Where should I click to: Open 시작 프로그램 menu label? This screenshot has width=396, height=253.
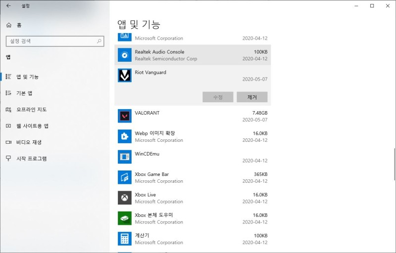(x=32, y=159)
